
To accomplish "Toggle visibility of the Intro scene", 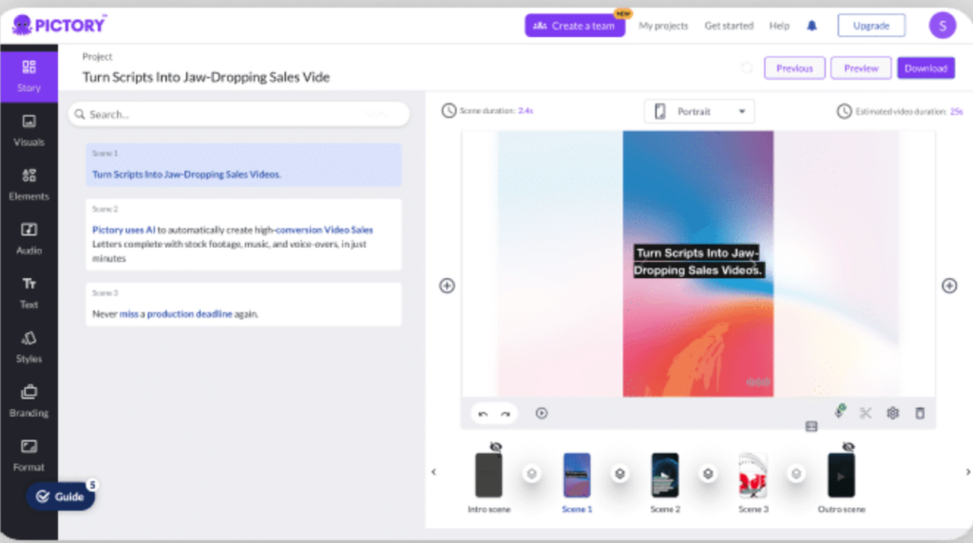I will [x=495, y=446].
